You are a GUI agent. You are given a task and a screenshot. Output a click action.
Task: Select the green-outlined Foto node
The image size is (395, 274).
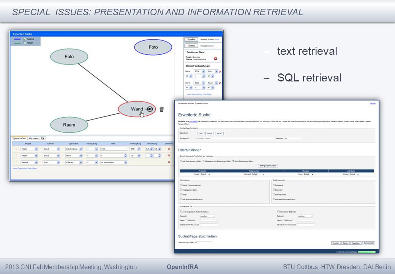[69, 57]
